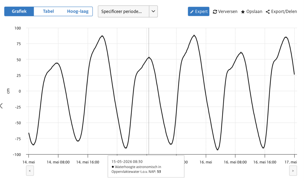Click the pencil icon on Expert button

(192, 12)
